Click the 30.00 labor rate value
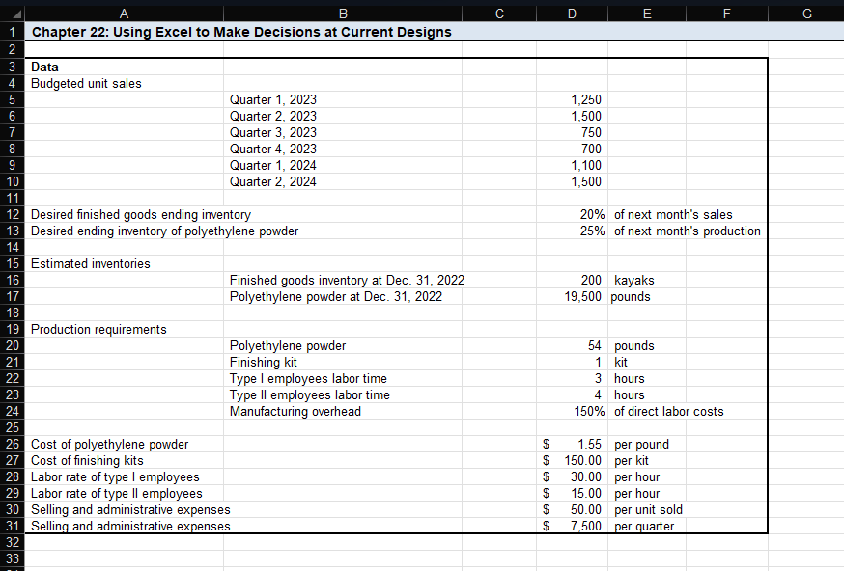This screenshot has height=571, width=844. (586, 476)
